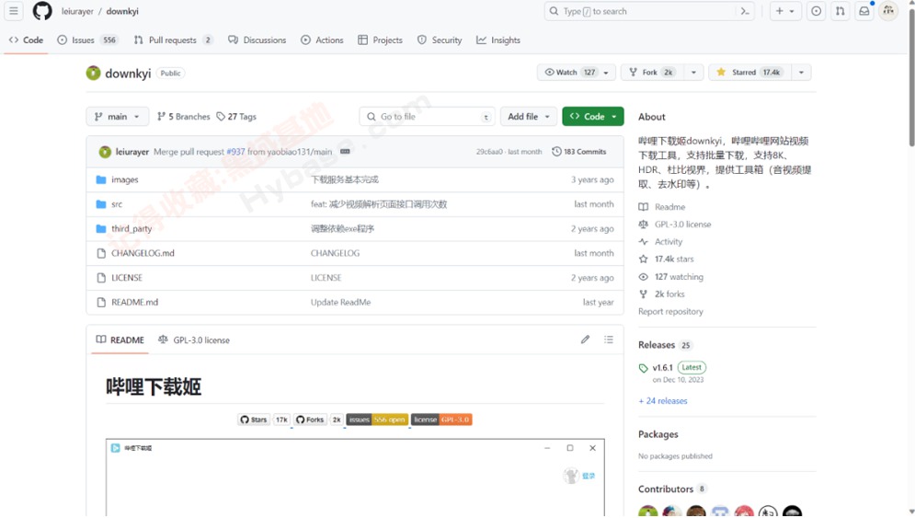The width and height of the screenshot is (915, 518).
Task: Click the README.md file icon
Action: pos(101,303)
